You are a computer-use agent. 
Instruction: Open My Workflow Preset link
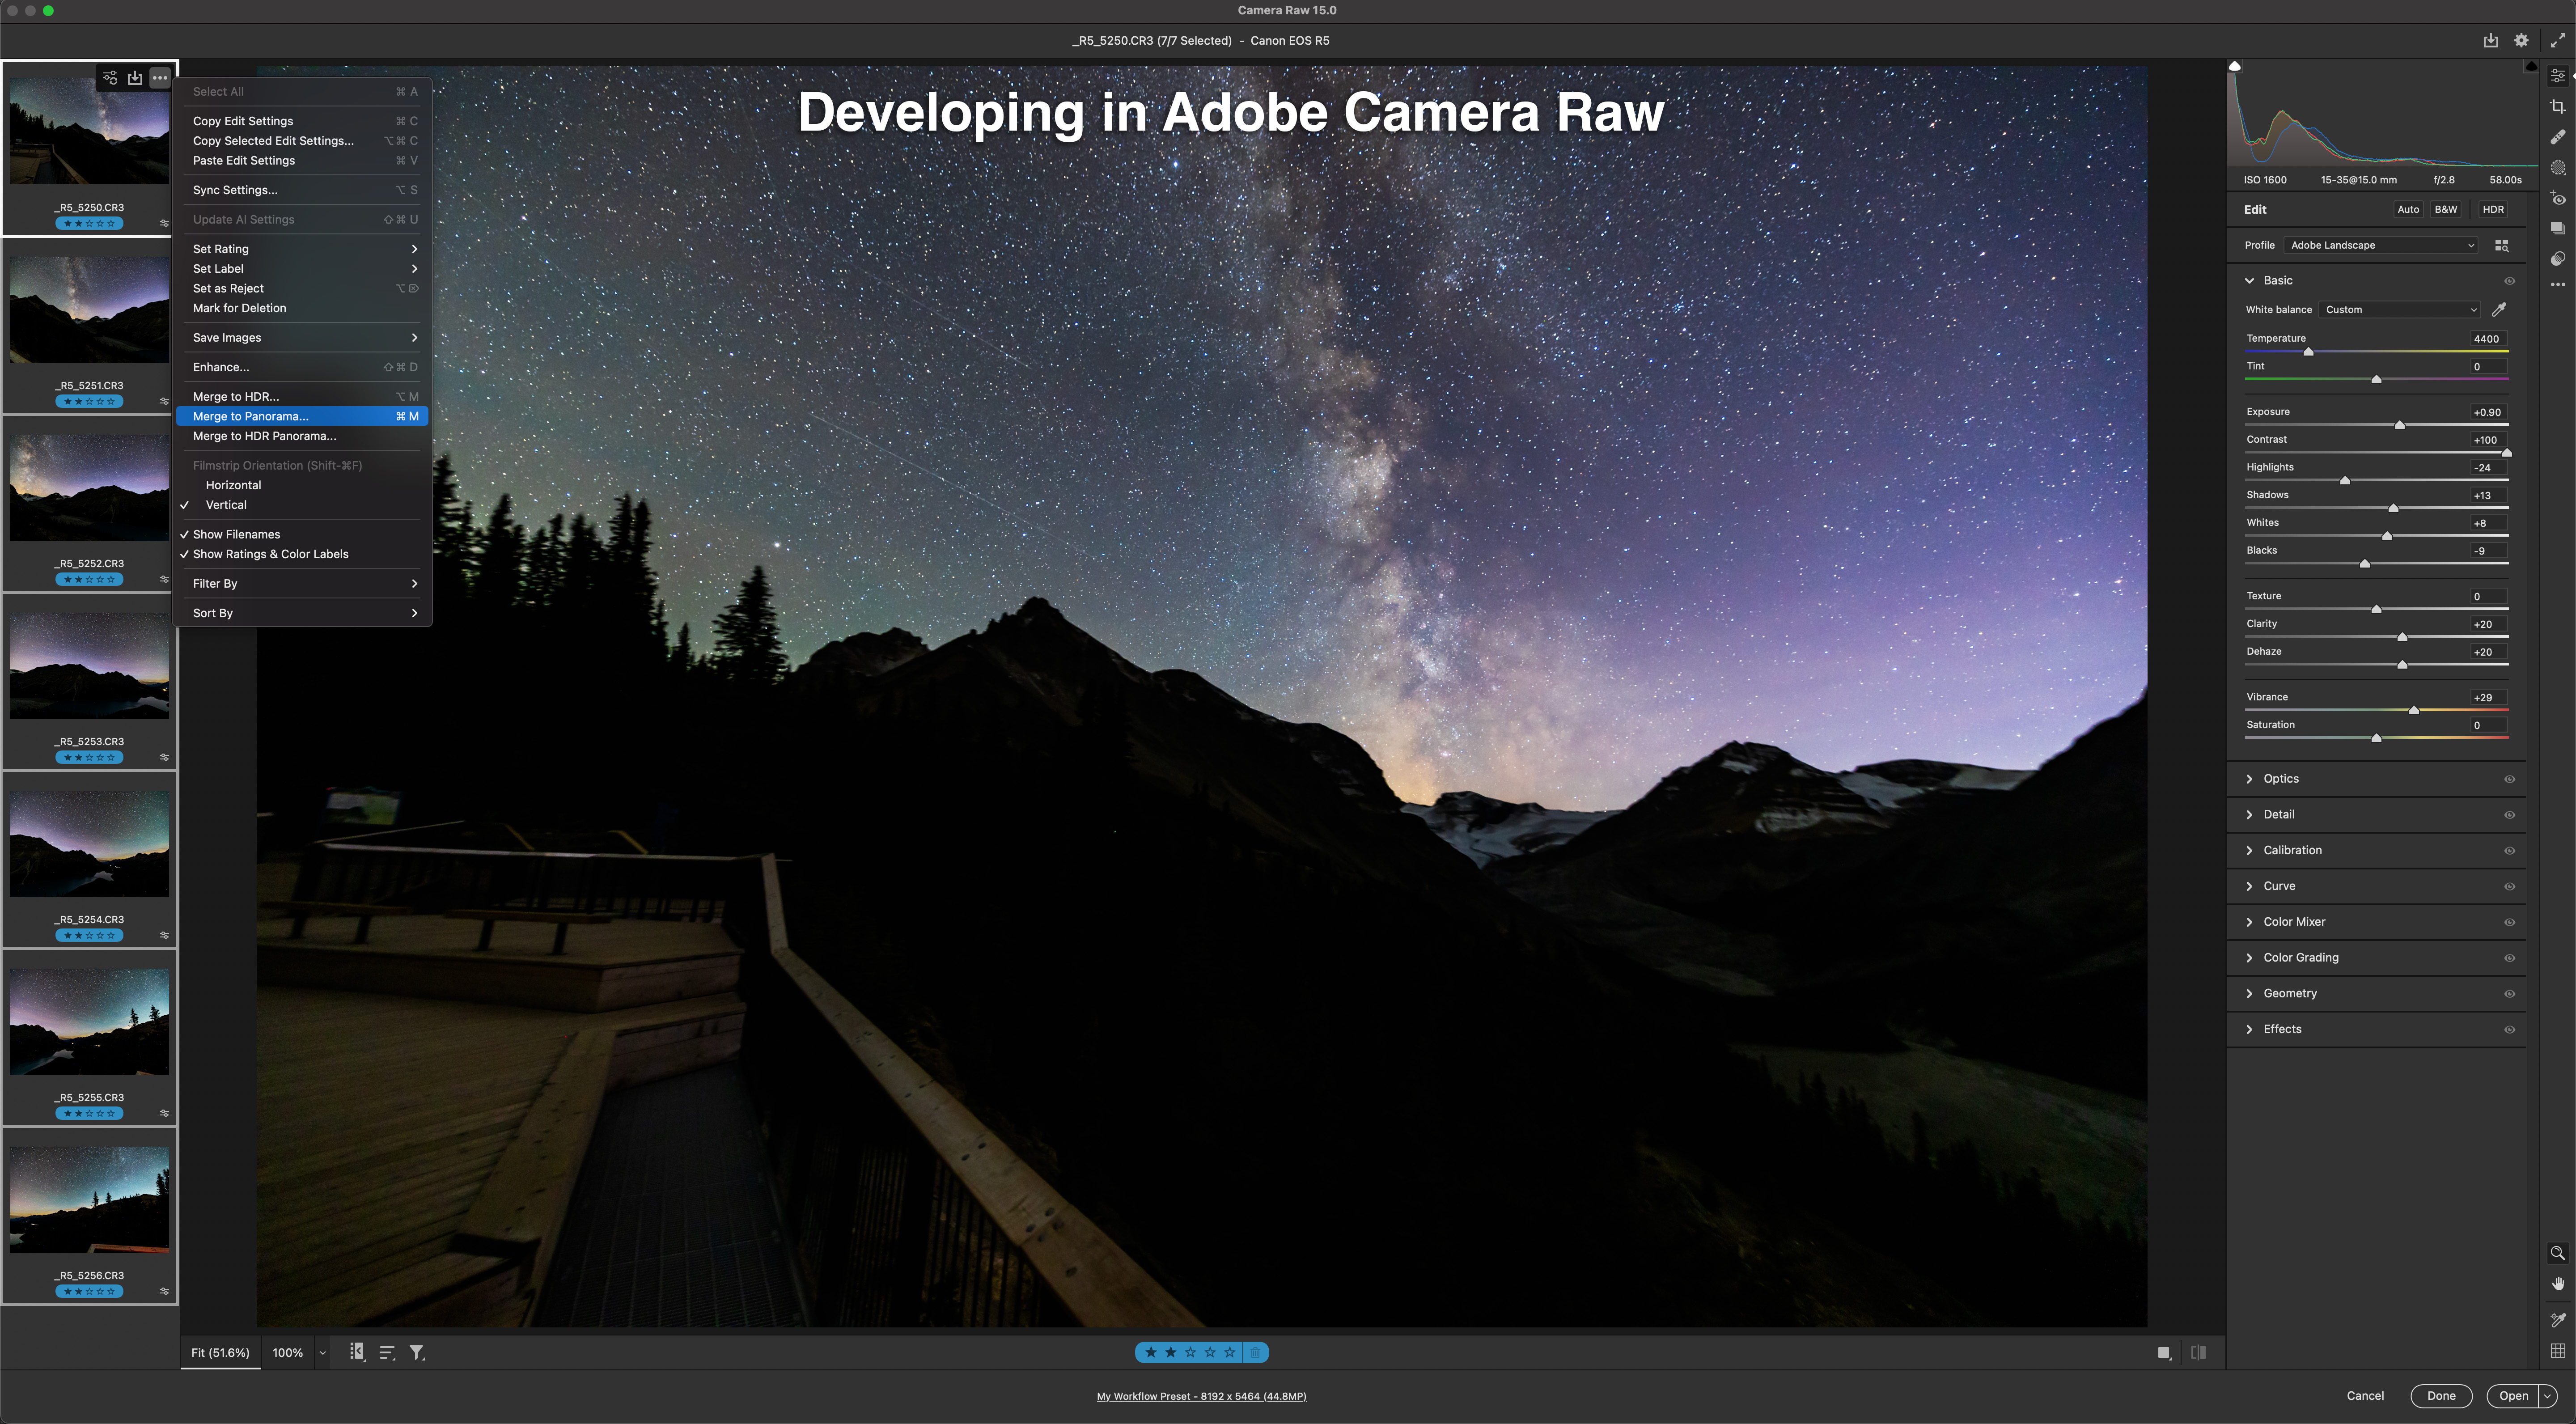(x=1201, y=1396)
